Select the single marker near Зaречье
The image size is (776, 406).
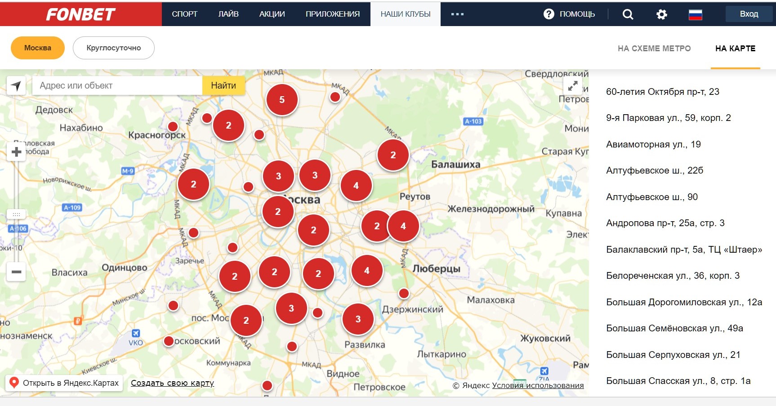point(232,247)
